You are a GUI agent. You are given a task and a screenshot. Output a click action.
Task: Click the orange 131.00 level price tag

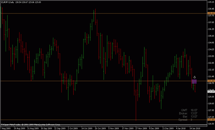211,81
